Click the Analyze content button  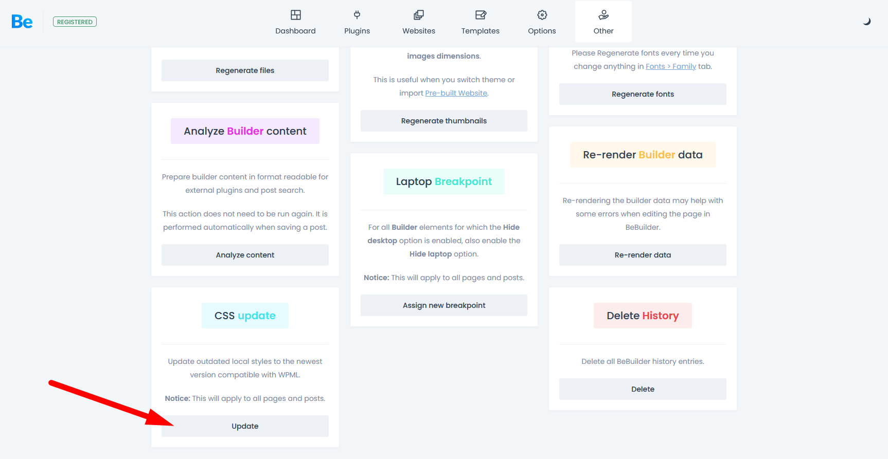pos(245,255)
